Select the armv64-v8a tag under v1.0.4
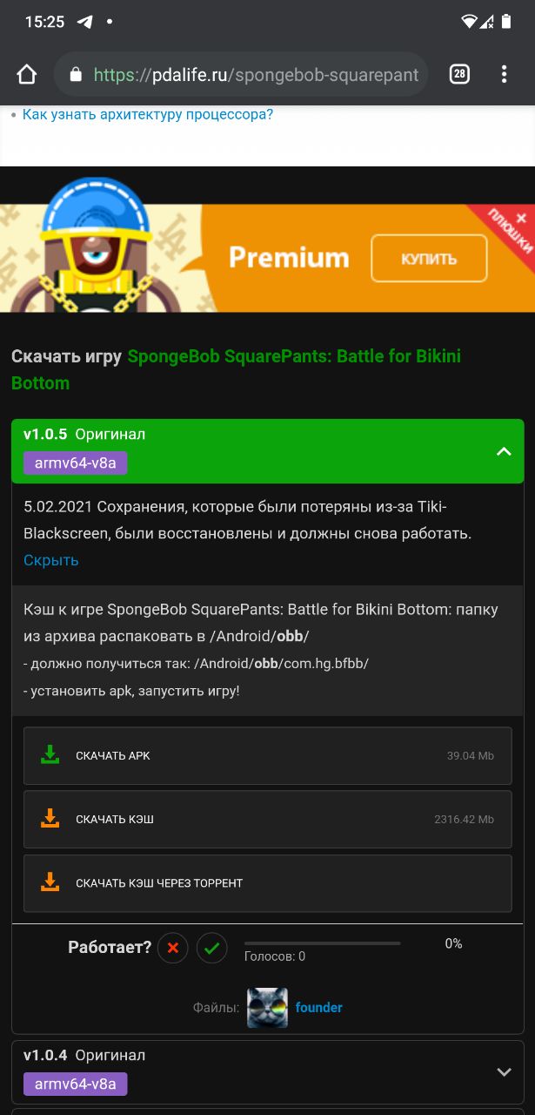Screen dimensions: 535x1115 76,1084
